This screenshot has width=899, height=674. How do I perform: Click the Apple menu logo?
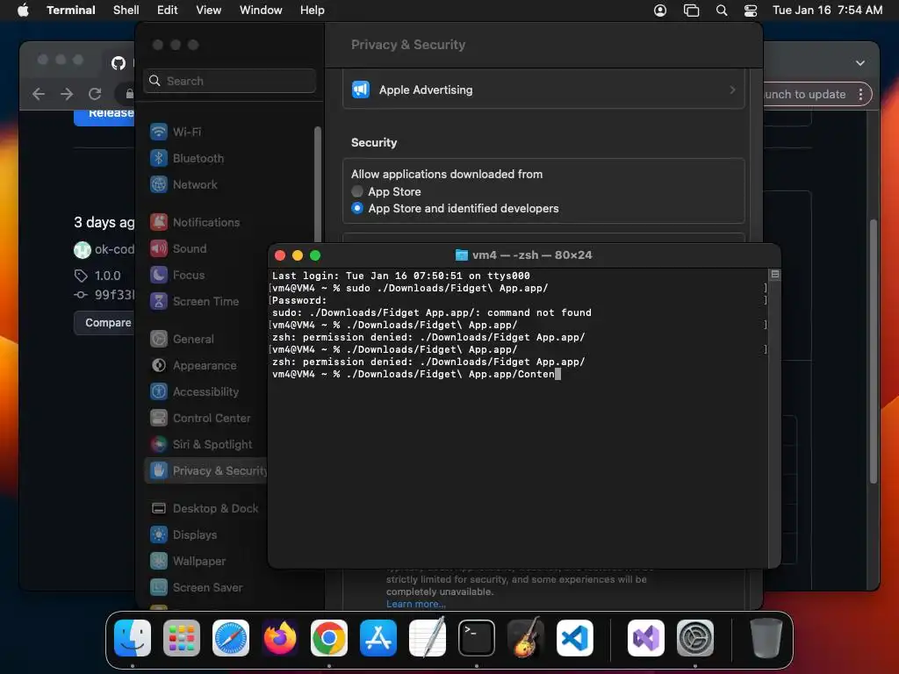23,10
